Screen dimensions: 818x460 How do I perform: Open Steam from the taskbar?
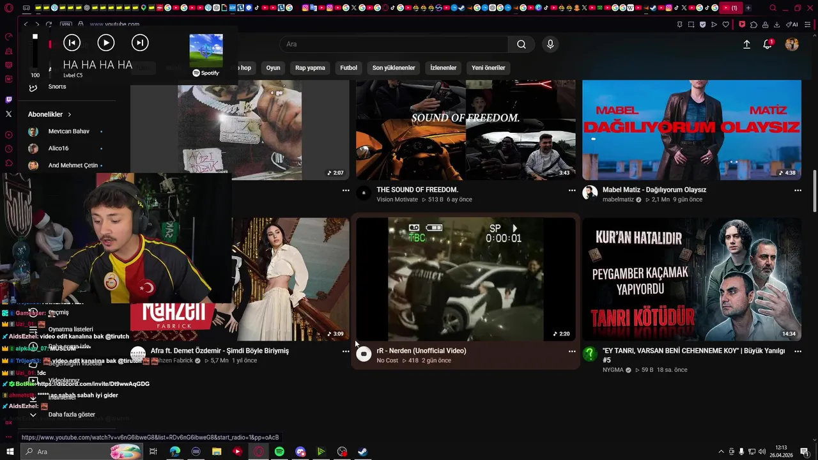coord(362,452)
